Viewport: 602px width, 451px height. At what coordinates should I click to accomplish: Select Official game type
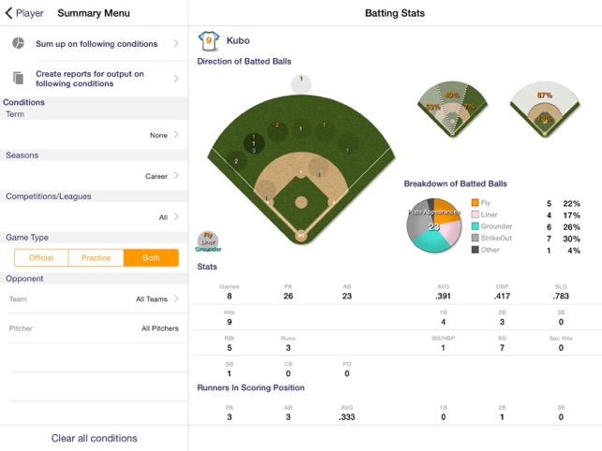coord(41,257)
